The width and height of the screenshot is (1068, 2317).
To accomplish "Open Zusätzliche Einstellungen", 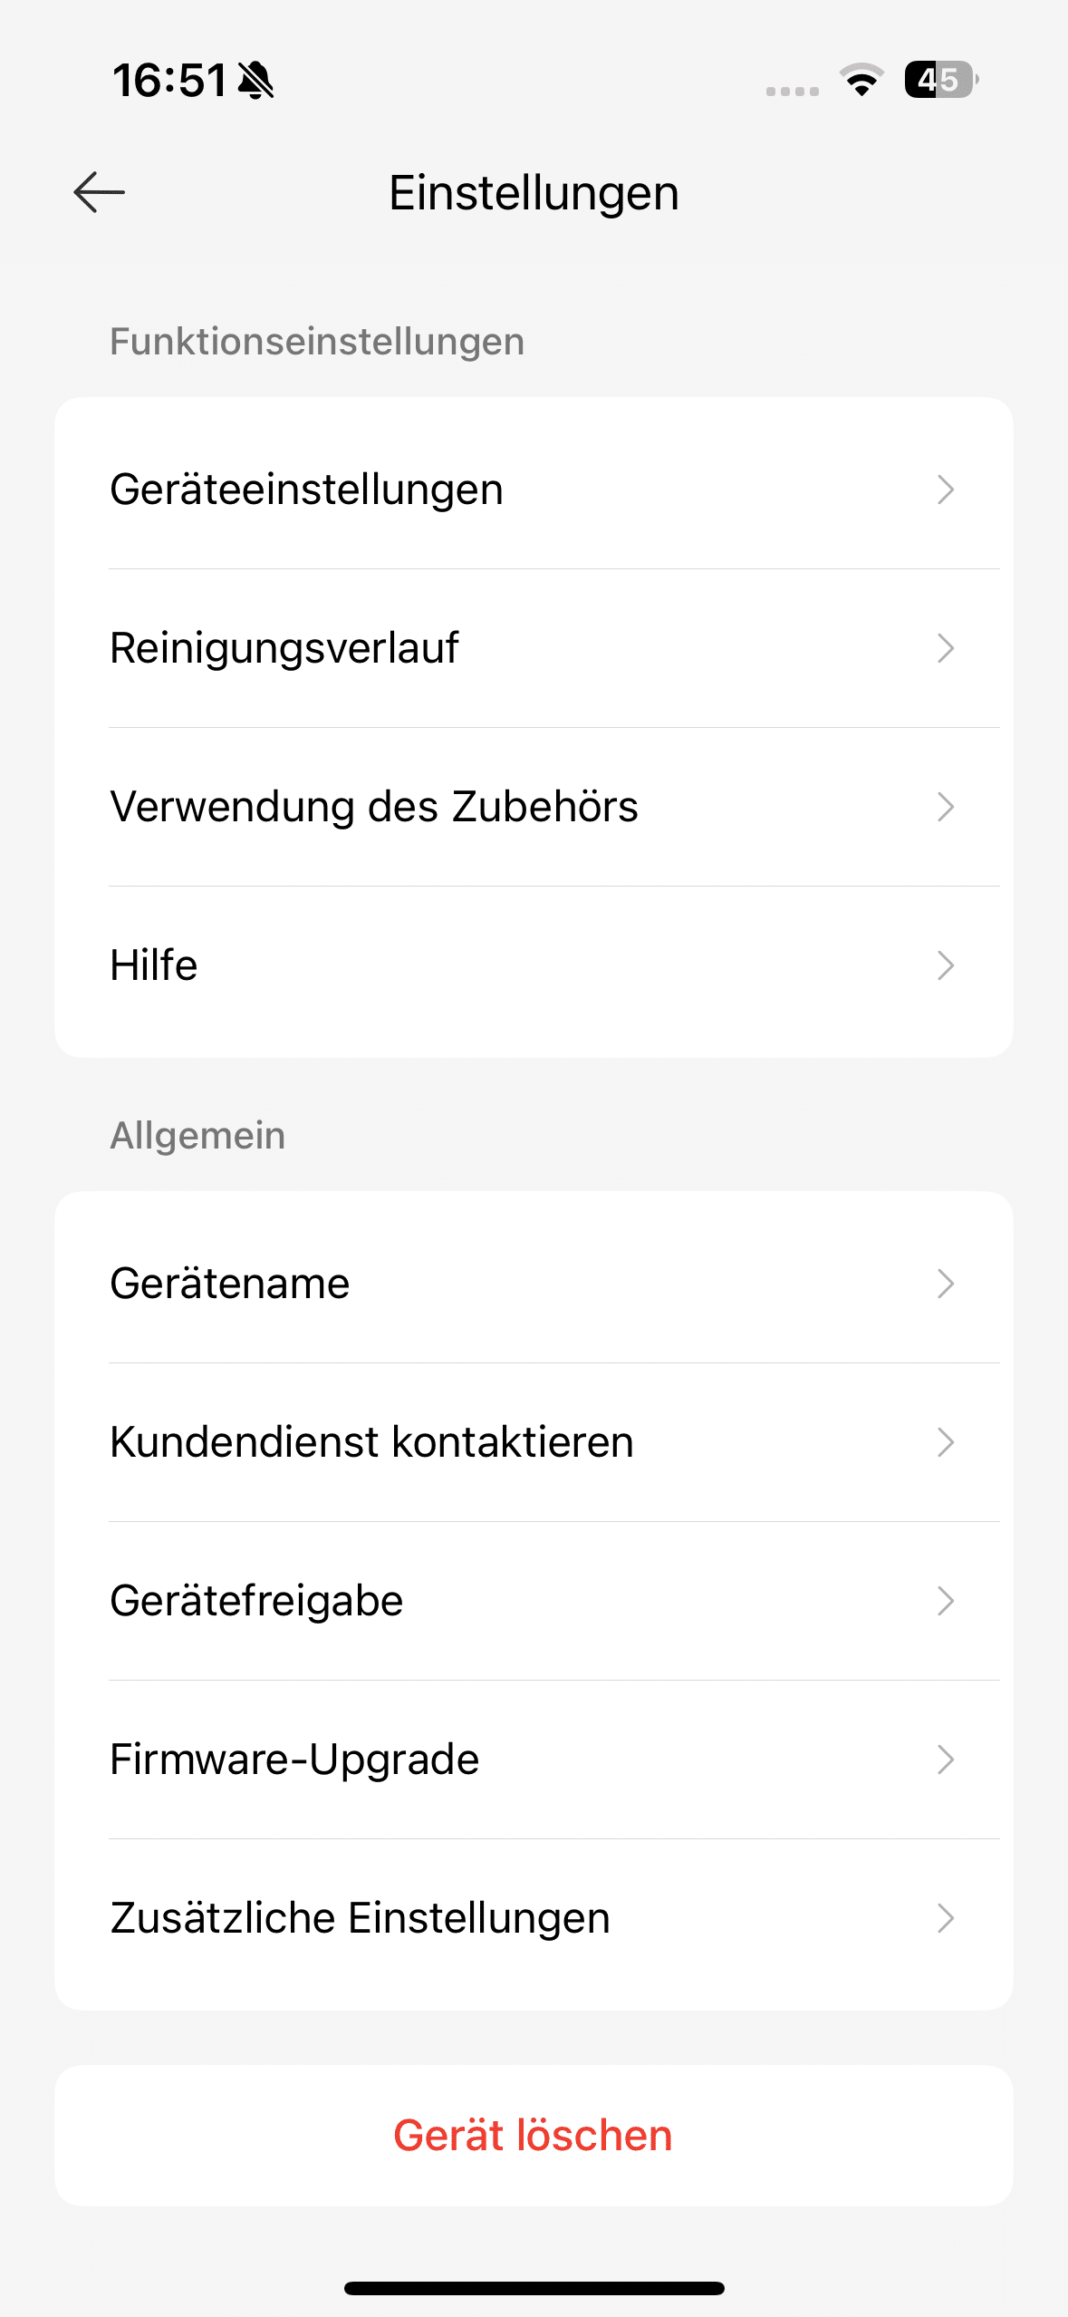I will coord(360,1918).
